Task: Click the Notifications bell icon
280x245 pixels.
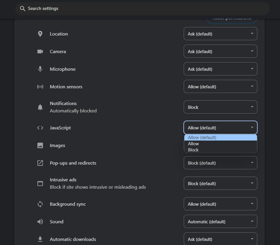Action: point(40,107)
